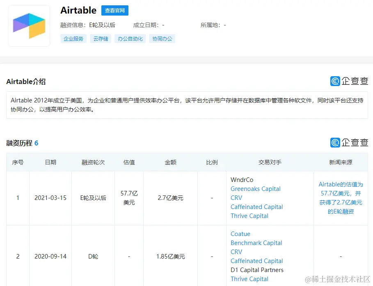Click the Airtable introduction paragraph
The width and height of the screenshot is (373, 286).
[x=187, y=105]
